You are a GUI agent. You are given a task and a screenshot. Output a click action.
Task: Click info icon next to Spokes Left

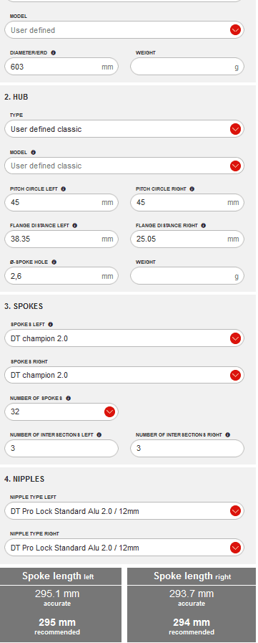click(x=50, y=325)
